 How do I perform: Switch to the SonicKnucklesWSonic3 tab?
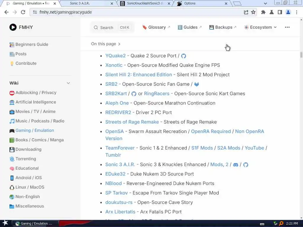point(145,4)
